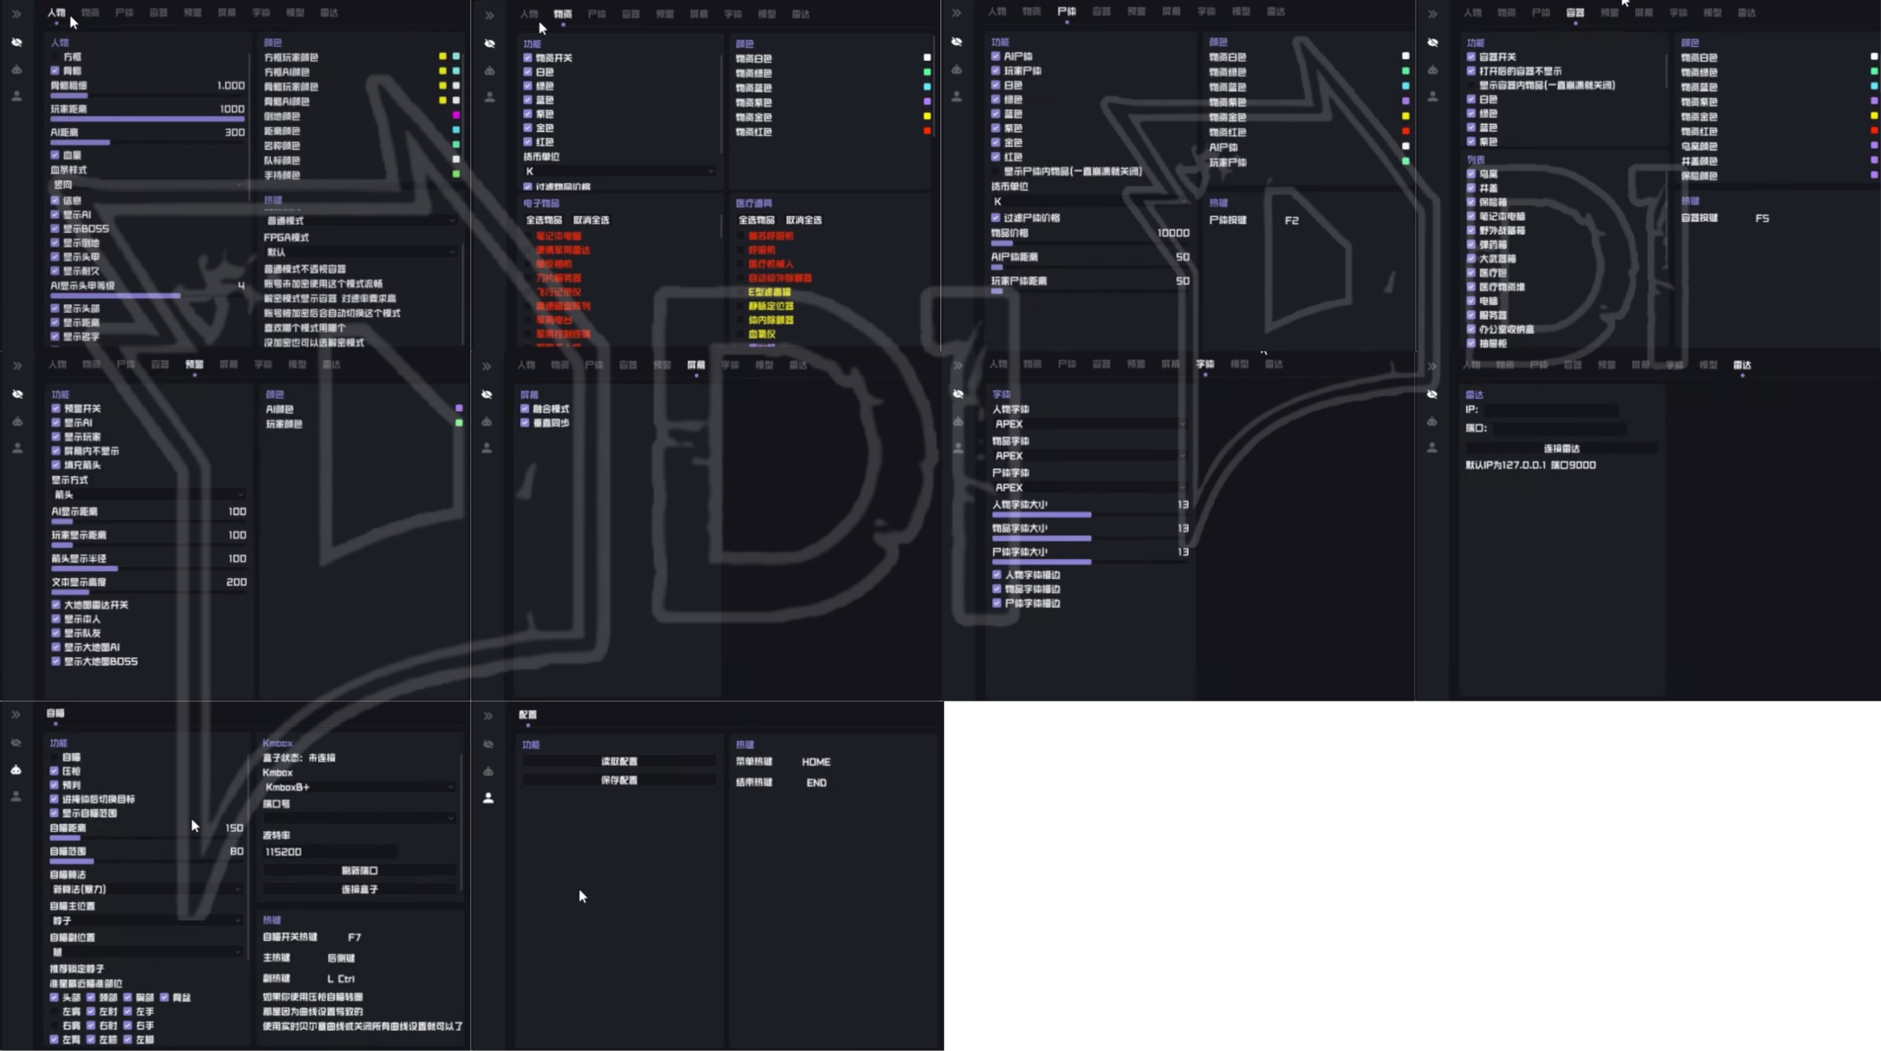This screenshot has height=1051, width=1881.
Task: Click 读取配置 button
Action: [619, 762]
